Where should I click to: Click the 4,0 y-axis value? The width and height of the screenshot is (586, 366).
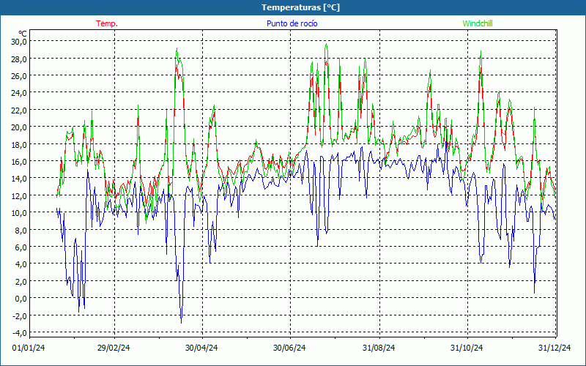(x=21, y=264)
